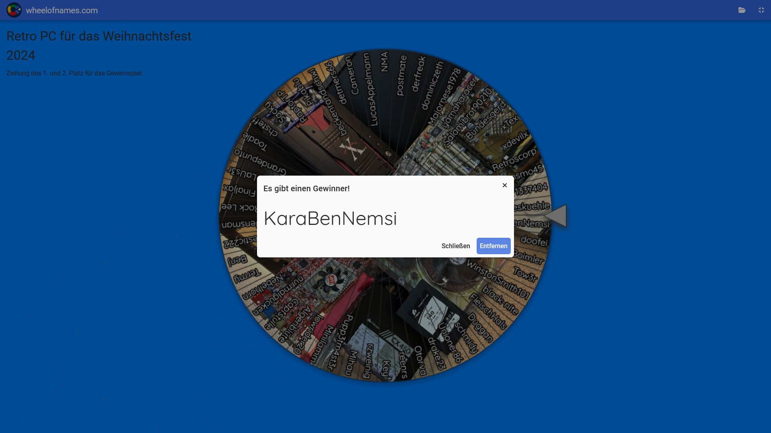Click the winner name KaraBenNemsi
771x433 pixels.
click(x=330, y=218)
